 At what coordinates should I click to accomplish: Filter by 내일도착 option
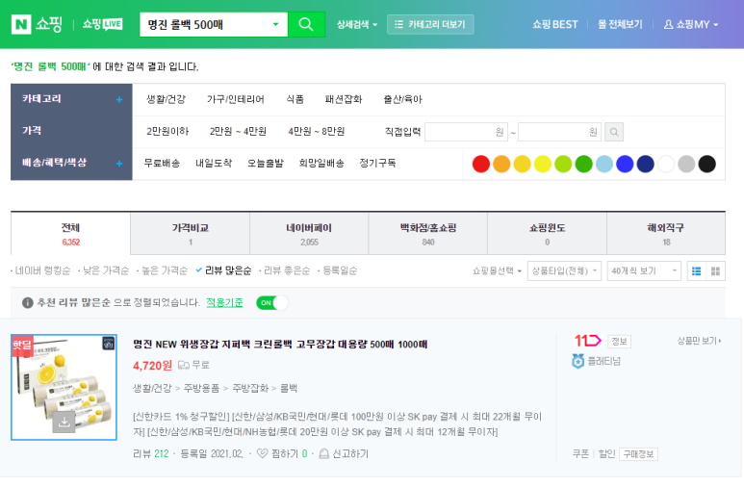pyautogui.click(x=214, y=163)
